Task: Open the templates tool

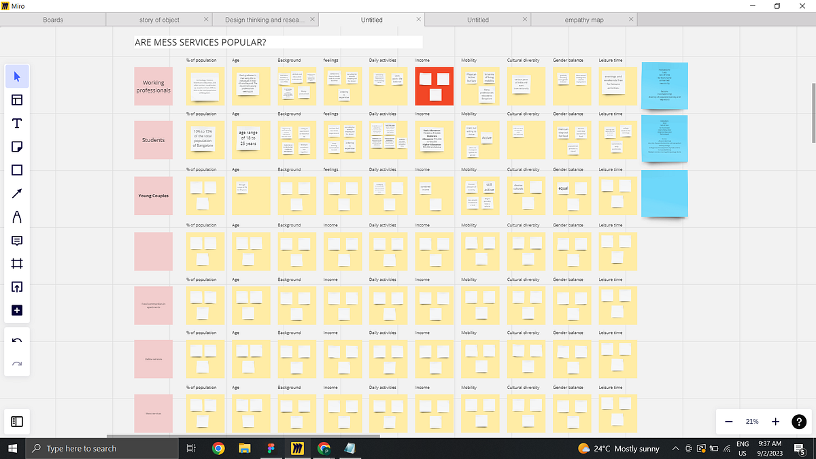Action: [x=17, y=100]
